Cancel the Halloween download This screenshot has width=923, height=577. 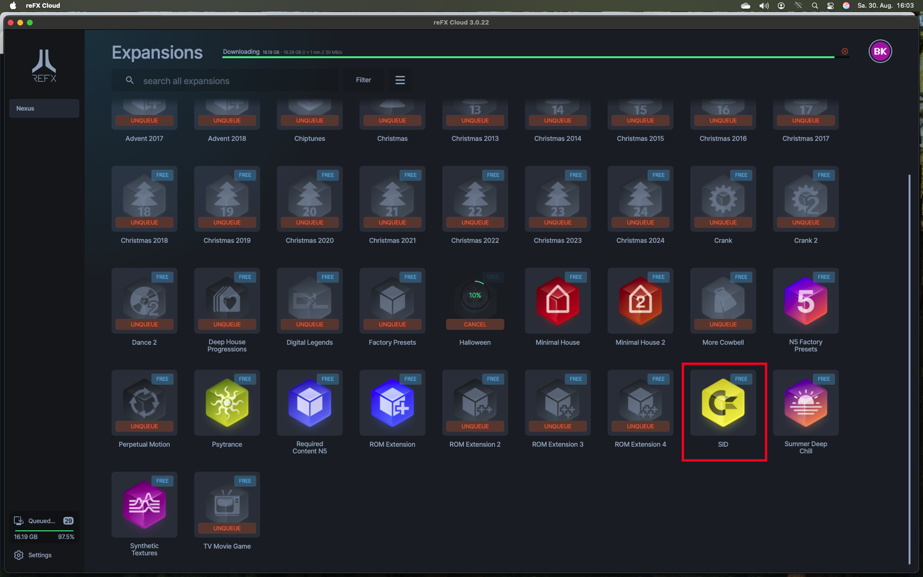475,325
